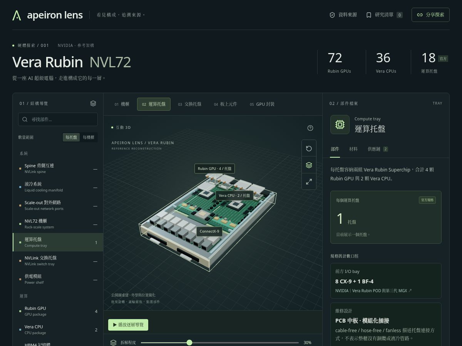This screenshot has height=346, width=462.
Task: Select Spine 背側互連 in the list
Action: tap(58, 168)
